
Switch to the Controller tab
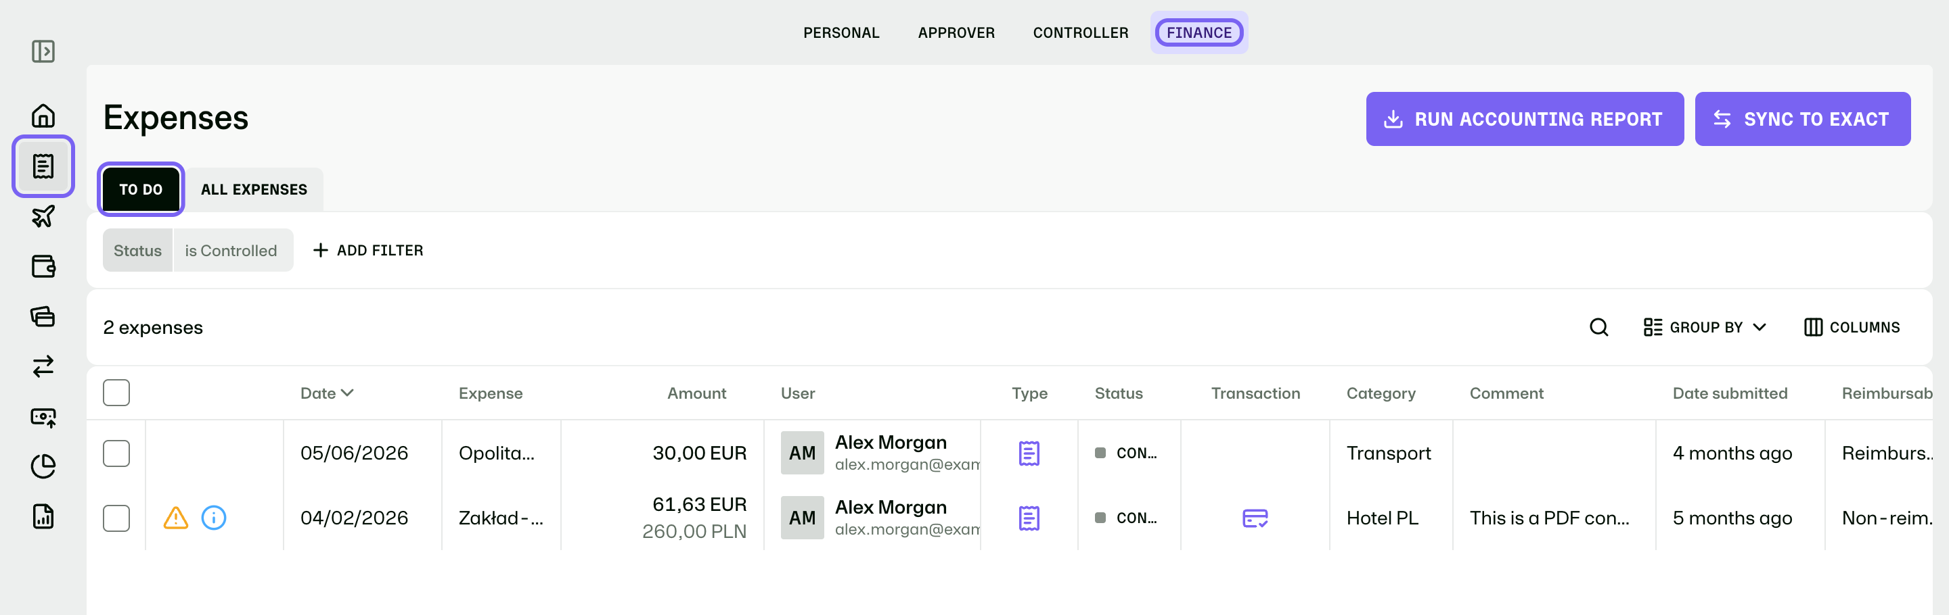click(x=1081, y=32)
